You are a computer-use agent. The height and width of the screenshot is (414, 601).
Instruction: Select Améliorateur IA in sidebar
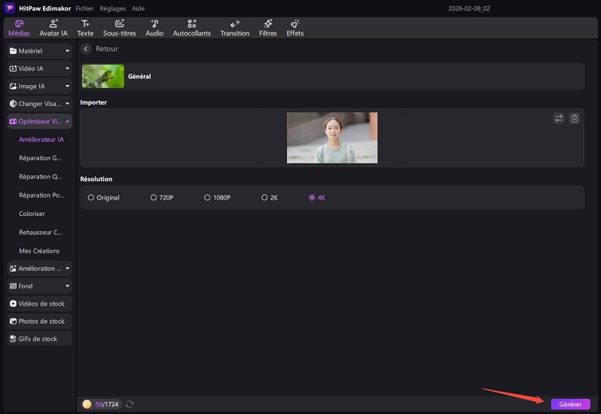[x=41, y=139]
